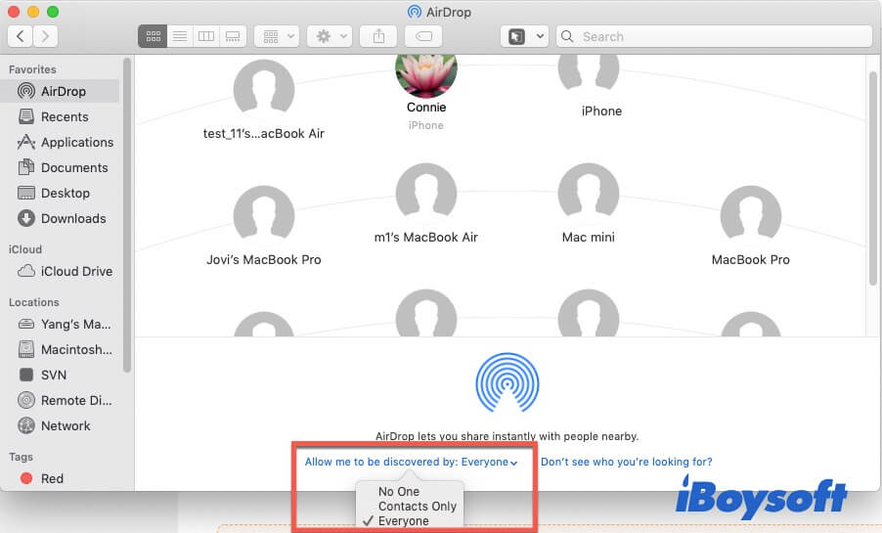
Task: Open Applications in the sidebar
Action: point(60,142)
